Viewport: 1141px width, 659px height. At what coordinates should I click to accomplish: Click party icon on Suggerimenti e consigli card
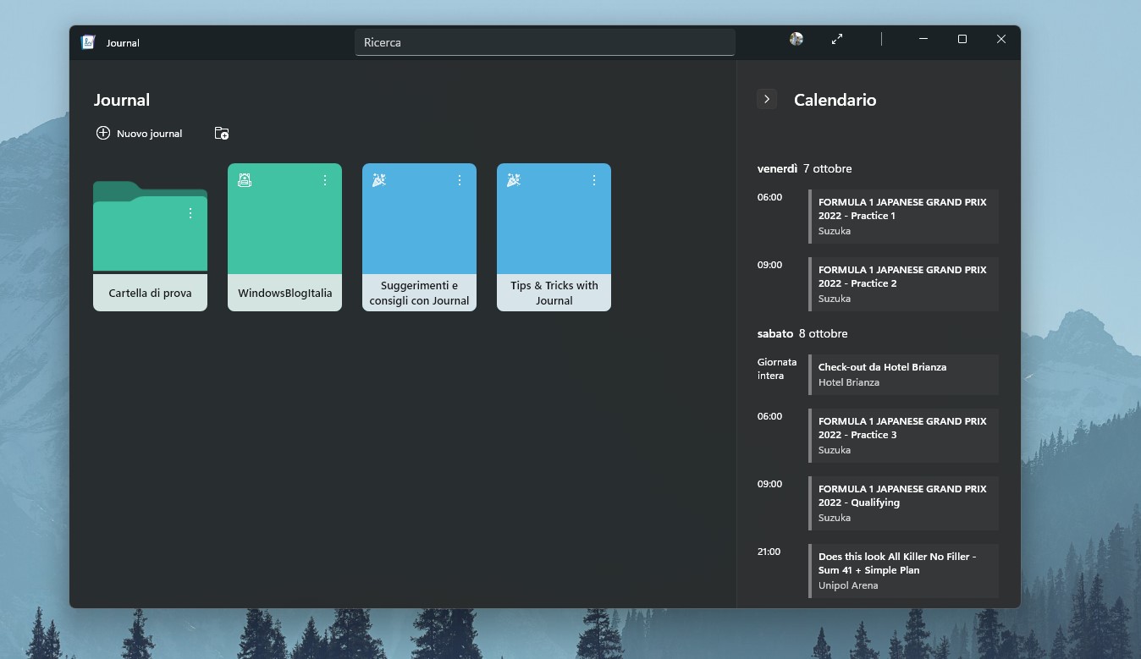379,180
